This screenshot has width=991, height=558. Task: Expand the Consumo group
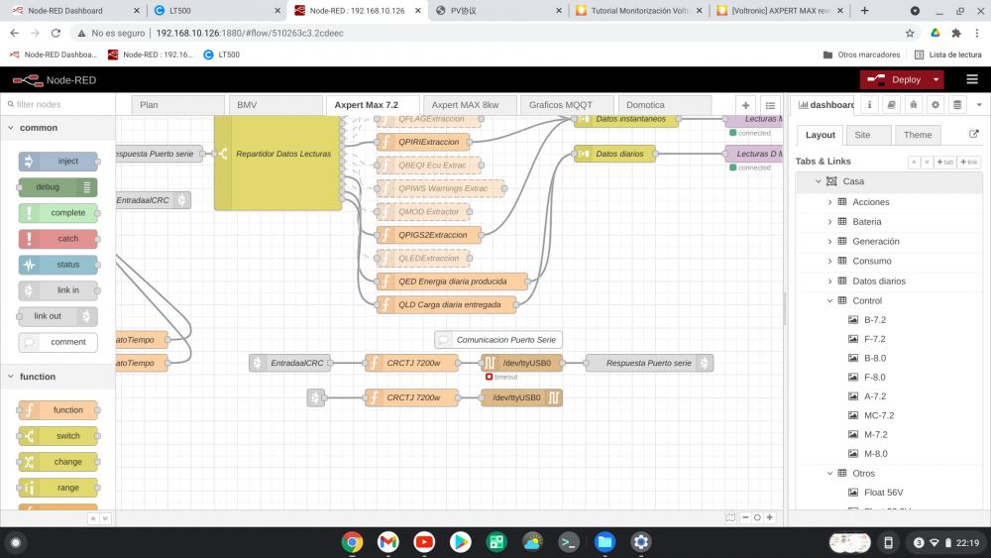click(829, 261)
